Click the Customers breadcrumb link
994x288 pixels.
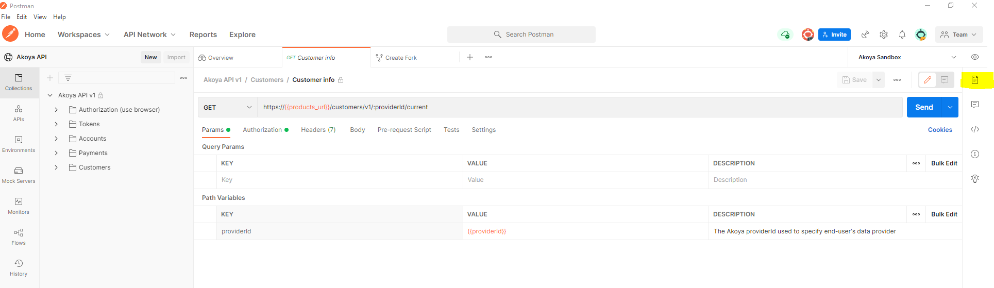(x=267, y=80)
